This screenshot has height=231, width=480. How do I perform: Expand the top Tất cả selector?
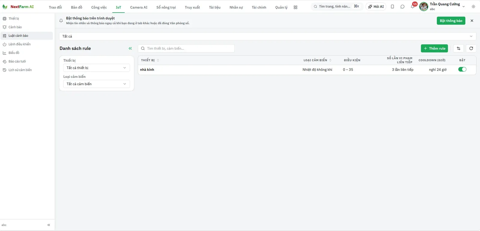(x=268, y=36)
